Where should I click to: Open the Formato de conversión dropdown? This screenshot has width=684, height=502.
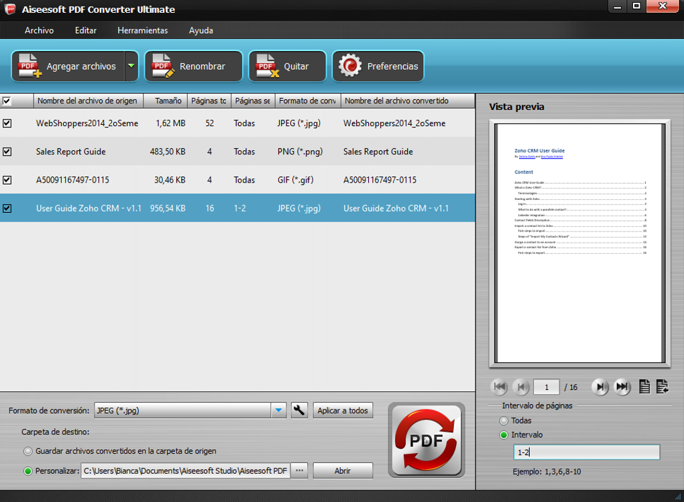tap(278, 410)
